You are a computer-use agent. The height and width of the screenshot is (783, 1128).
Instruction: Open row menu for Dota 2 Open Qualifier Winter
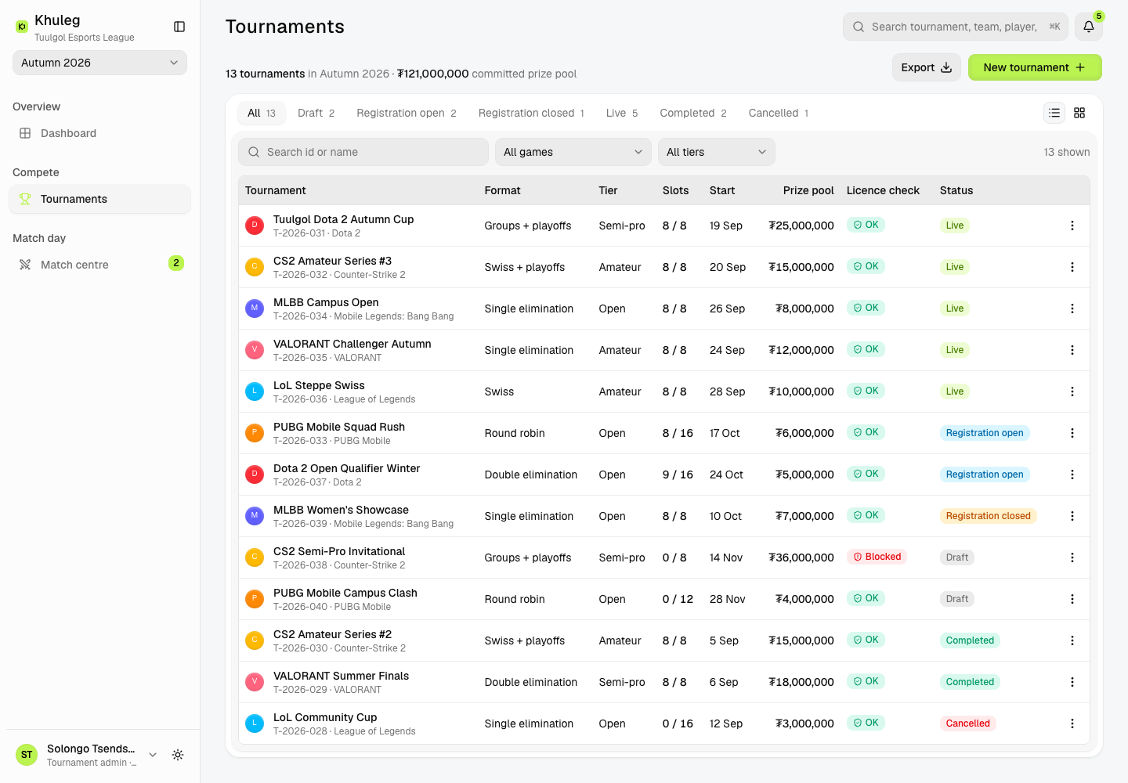[1072, 474]
